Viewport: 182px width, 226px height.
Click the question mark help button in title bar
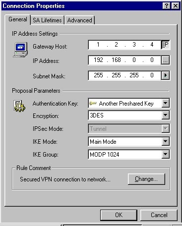(167, 6)
